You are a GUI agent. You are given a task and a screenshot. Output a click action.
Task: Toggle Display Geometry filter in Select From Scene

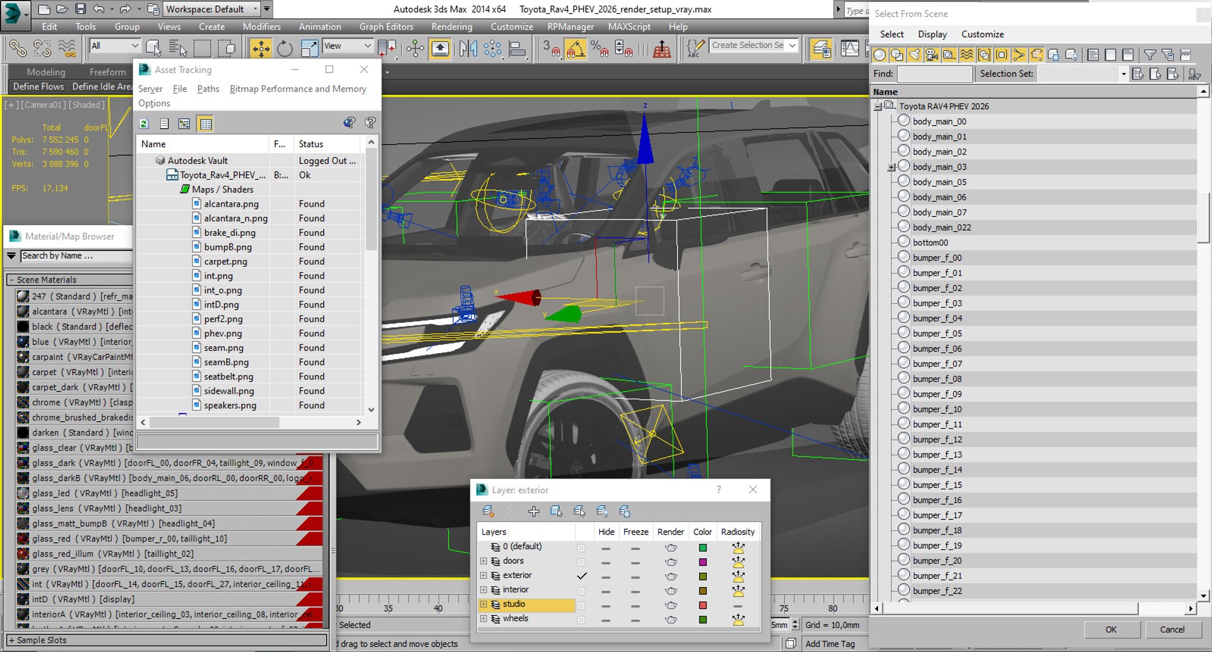tap(879, 55)
